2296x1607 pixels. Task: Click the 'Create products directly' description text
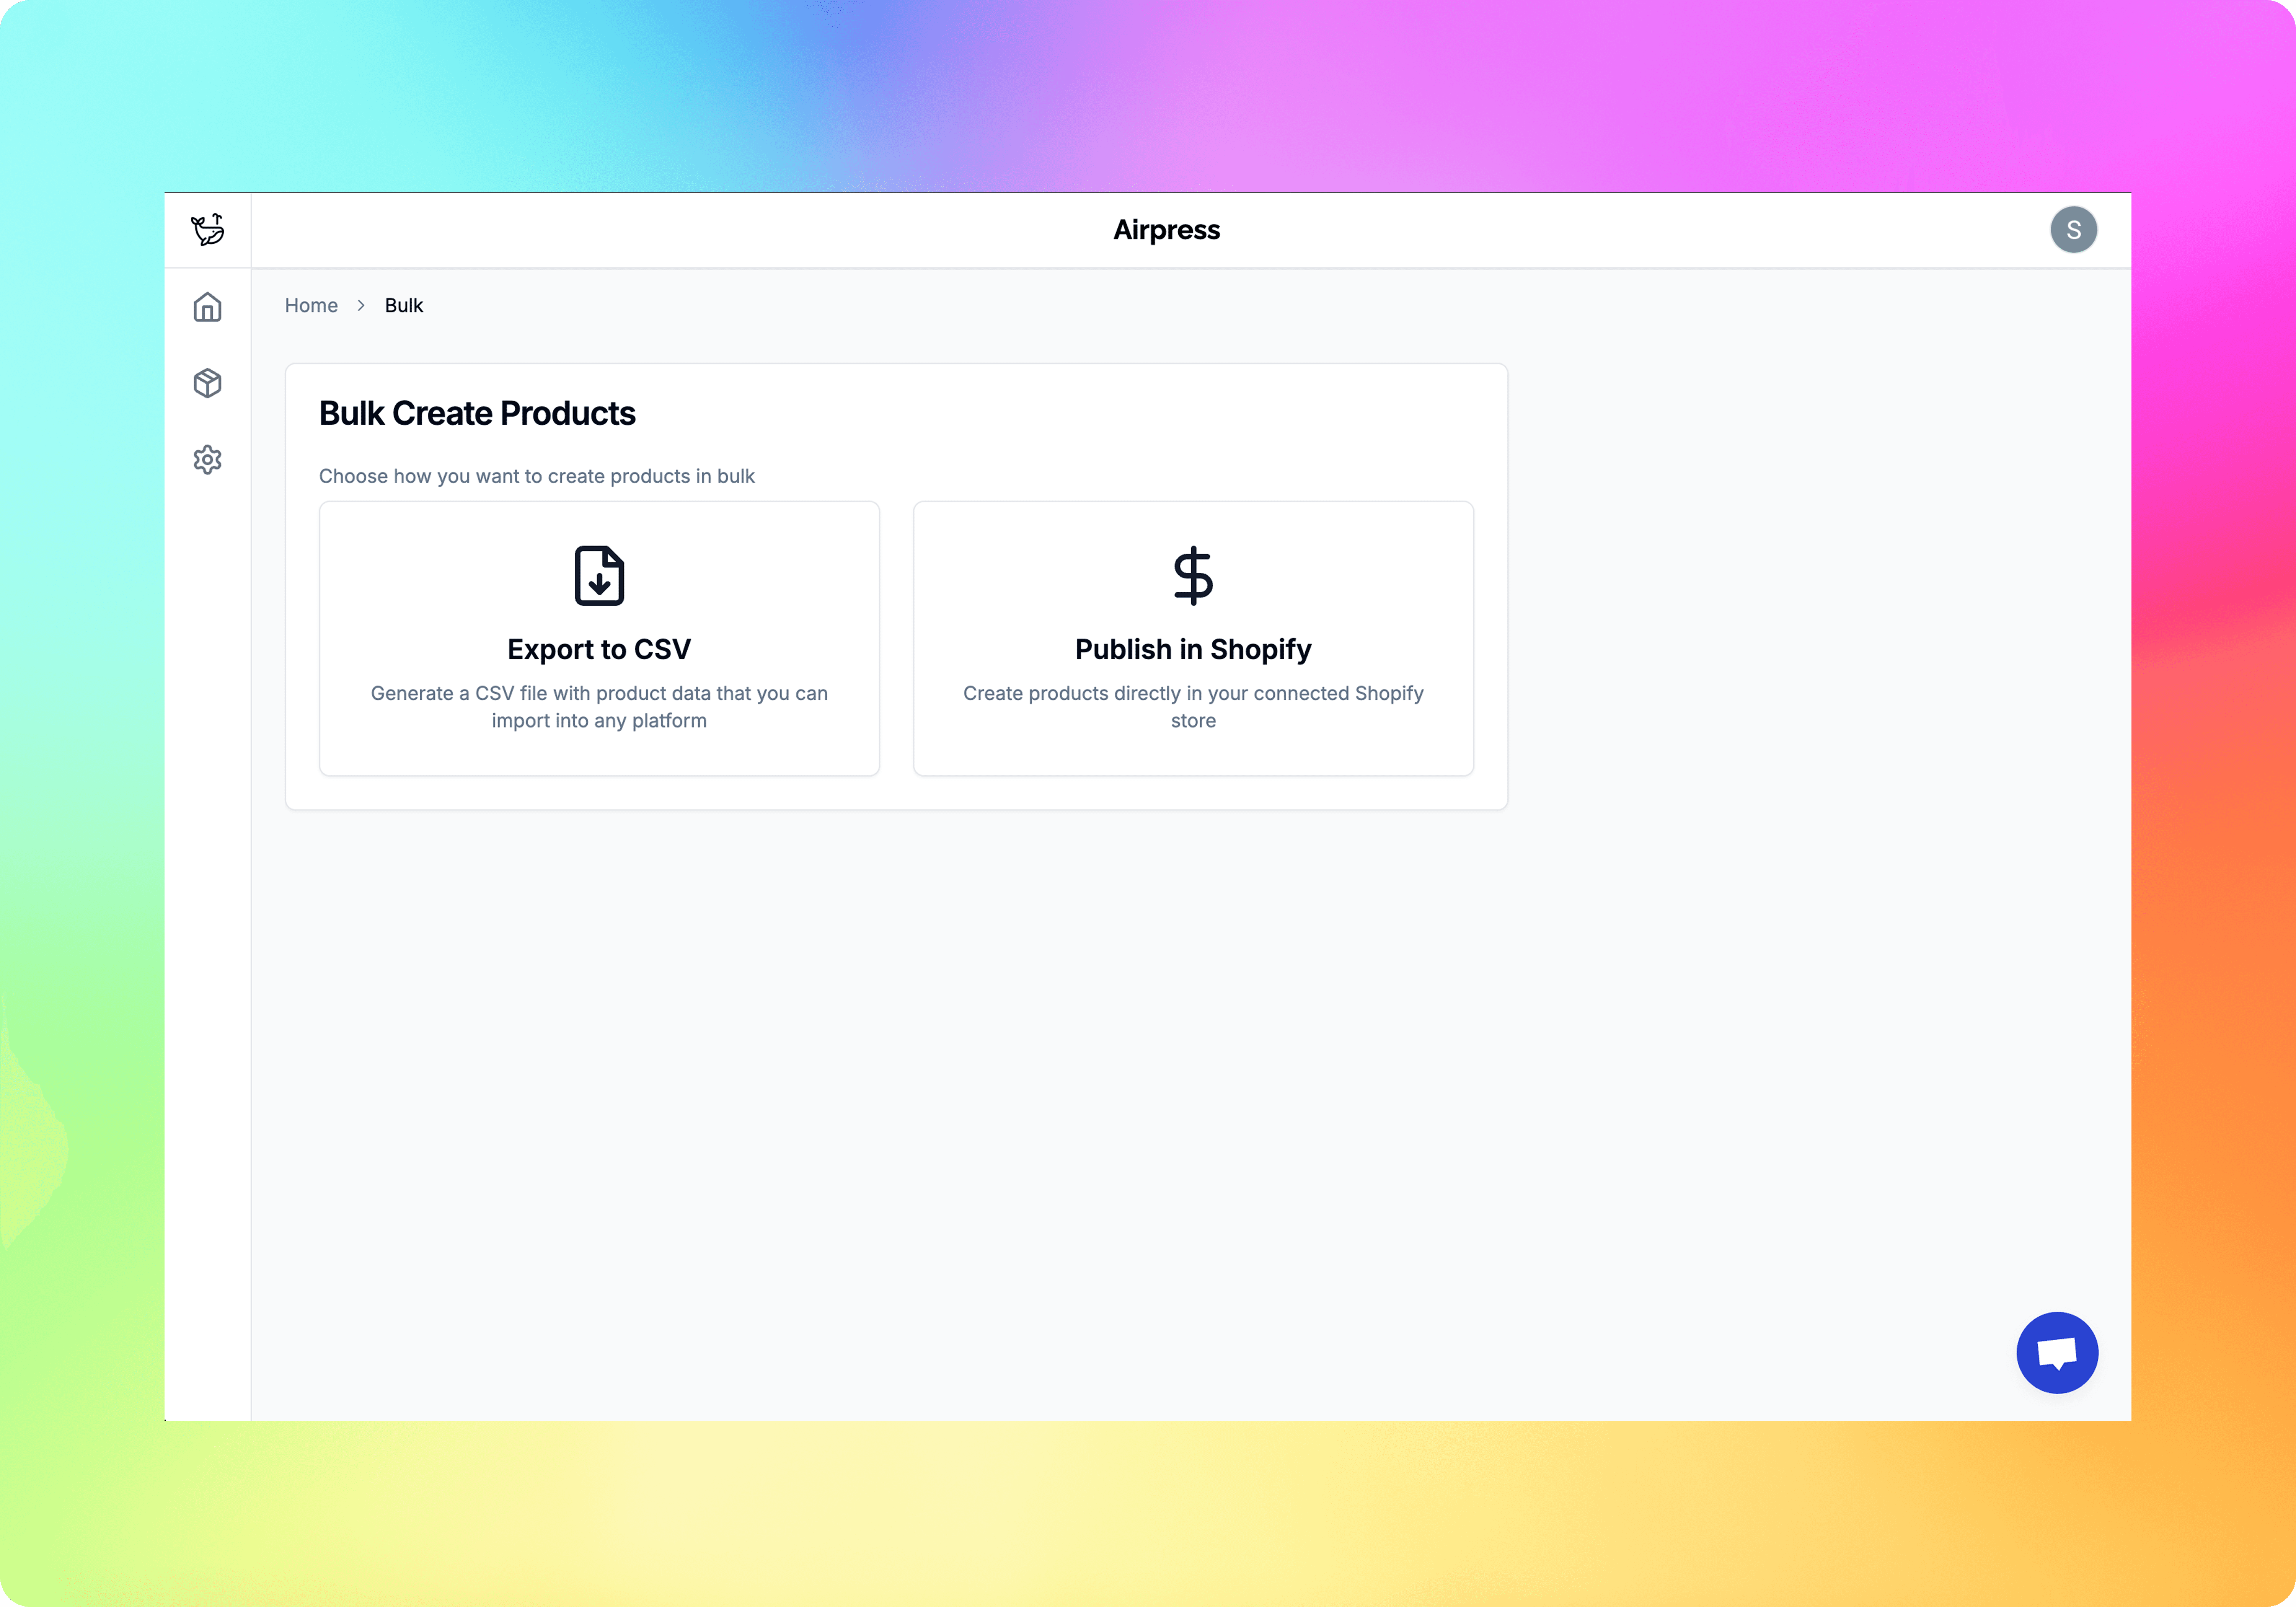point(1193,707)
